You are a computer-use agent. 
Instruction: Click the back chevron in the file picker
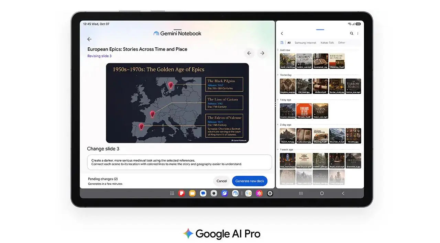point(282,34)
